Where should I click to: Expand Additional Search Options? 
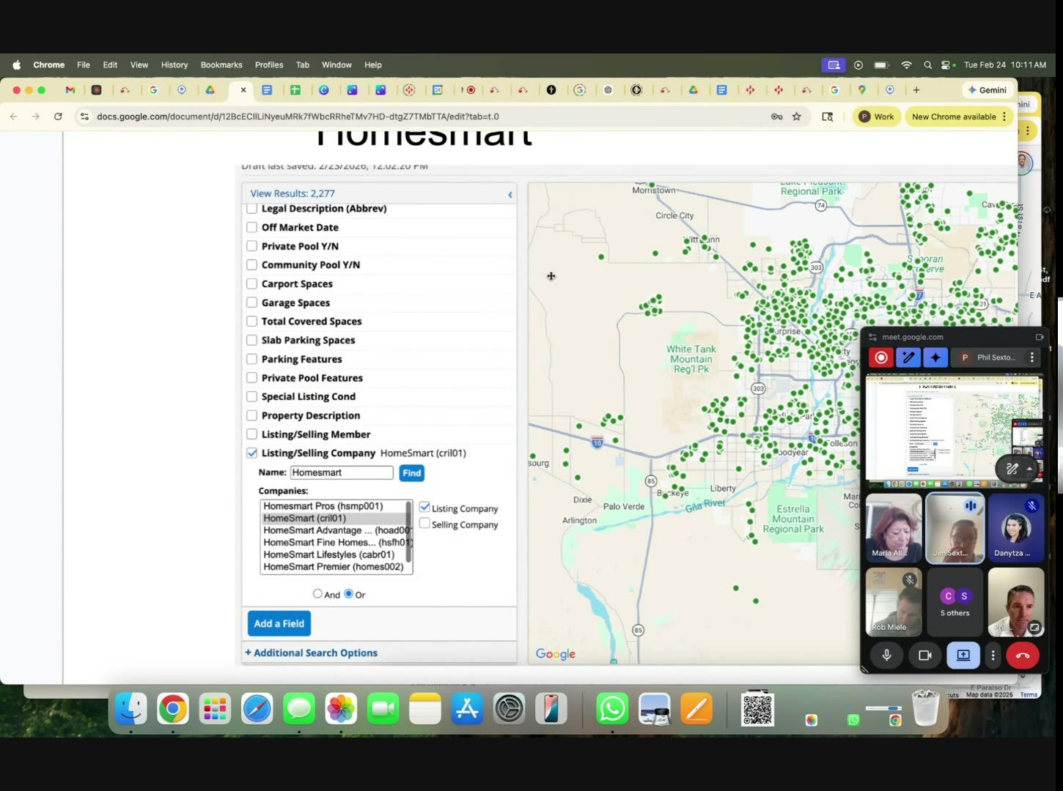[312, 653]
